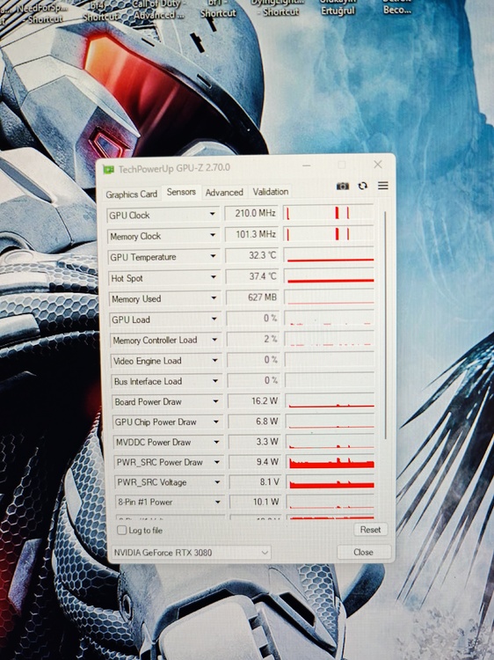The width and height of the screenshot is (494, 660).
Task: Enable the Log to file checkbox
Action: pos(122,530)
